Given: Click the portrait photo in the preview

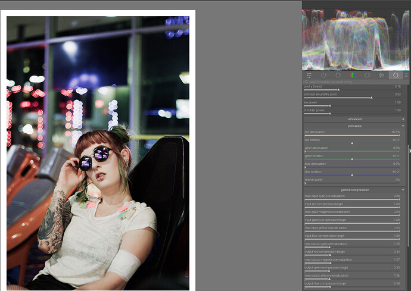Looking at the screenshot, I should pyautogui.click(x=98, y=152).
